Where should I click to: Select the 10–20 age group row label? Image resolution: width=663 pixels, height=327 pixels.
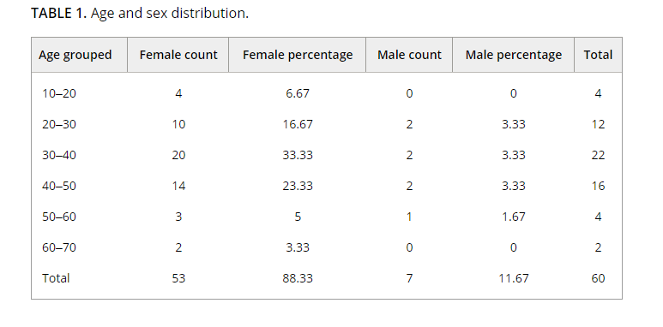coord(59,93)
